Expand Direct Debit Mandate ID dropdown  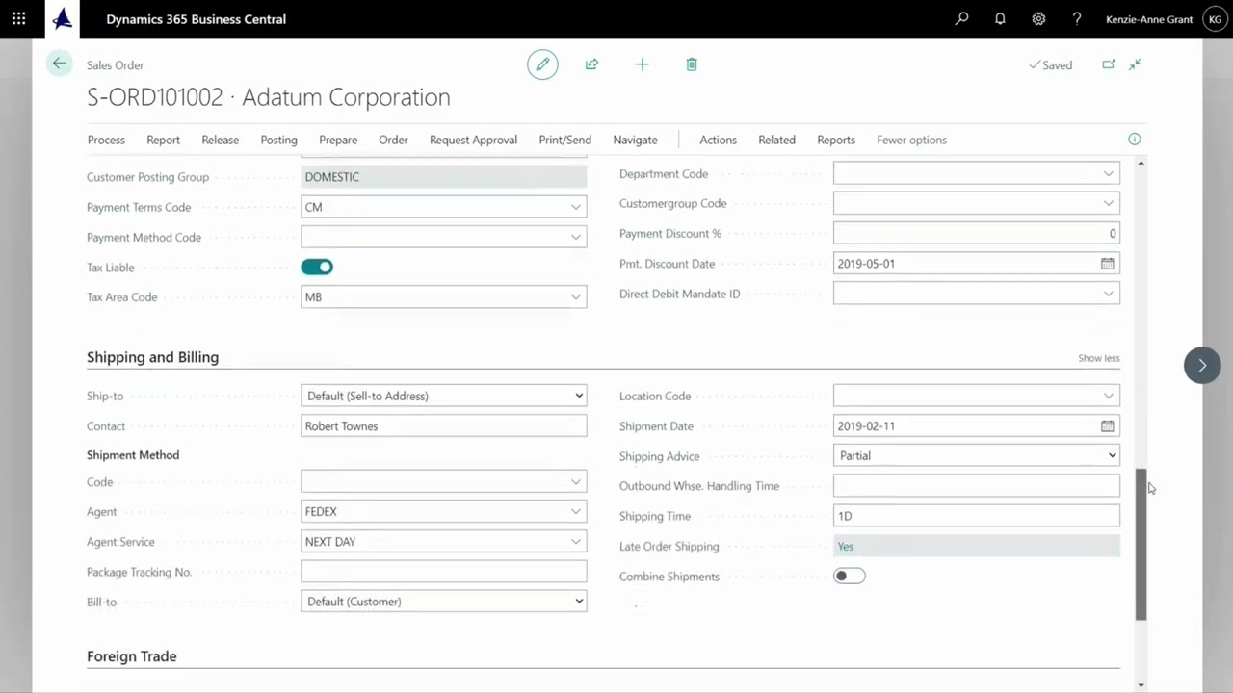(1108, 294)
